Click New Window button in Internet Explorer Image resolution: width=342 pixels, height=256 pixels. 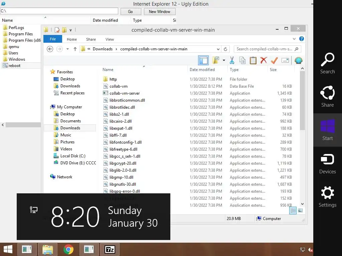point(159,12)
